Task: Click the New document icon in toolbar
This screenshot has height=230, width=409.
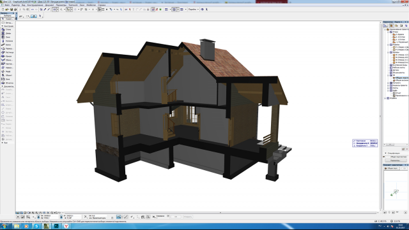Action: click(x=3, y=10)
